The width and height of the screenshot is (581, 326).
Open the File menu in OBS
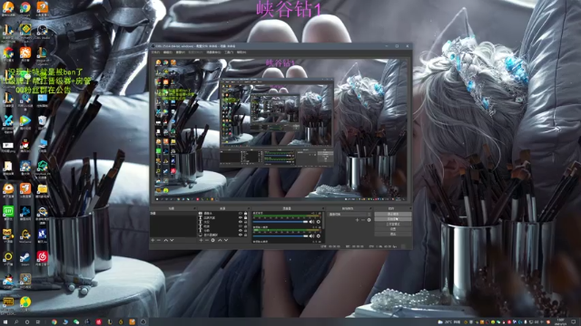[155, 53]
